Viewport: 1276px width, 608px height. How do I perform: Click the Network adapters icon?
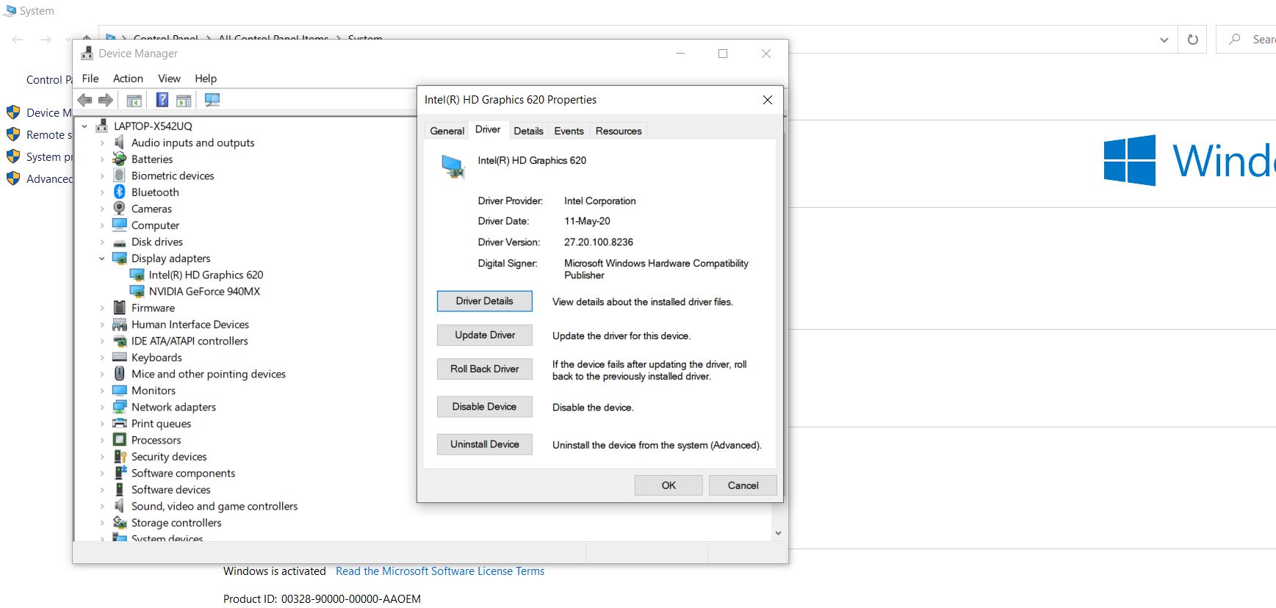tap(119, 407)
